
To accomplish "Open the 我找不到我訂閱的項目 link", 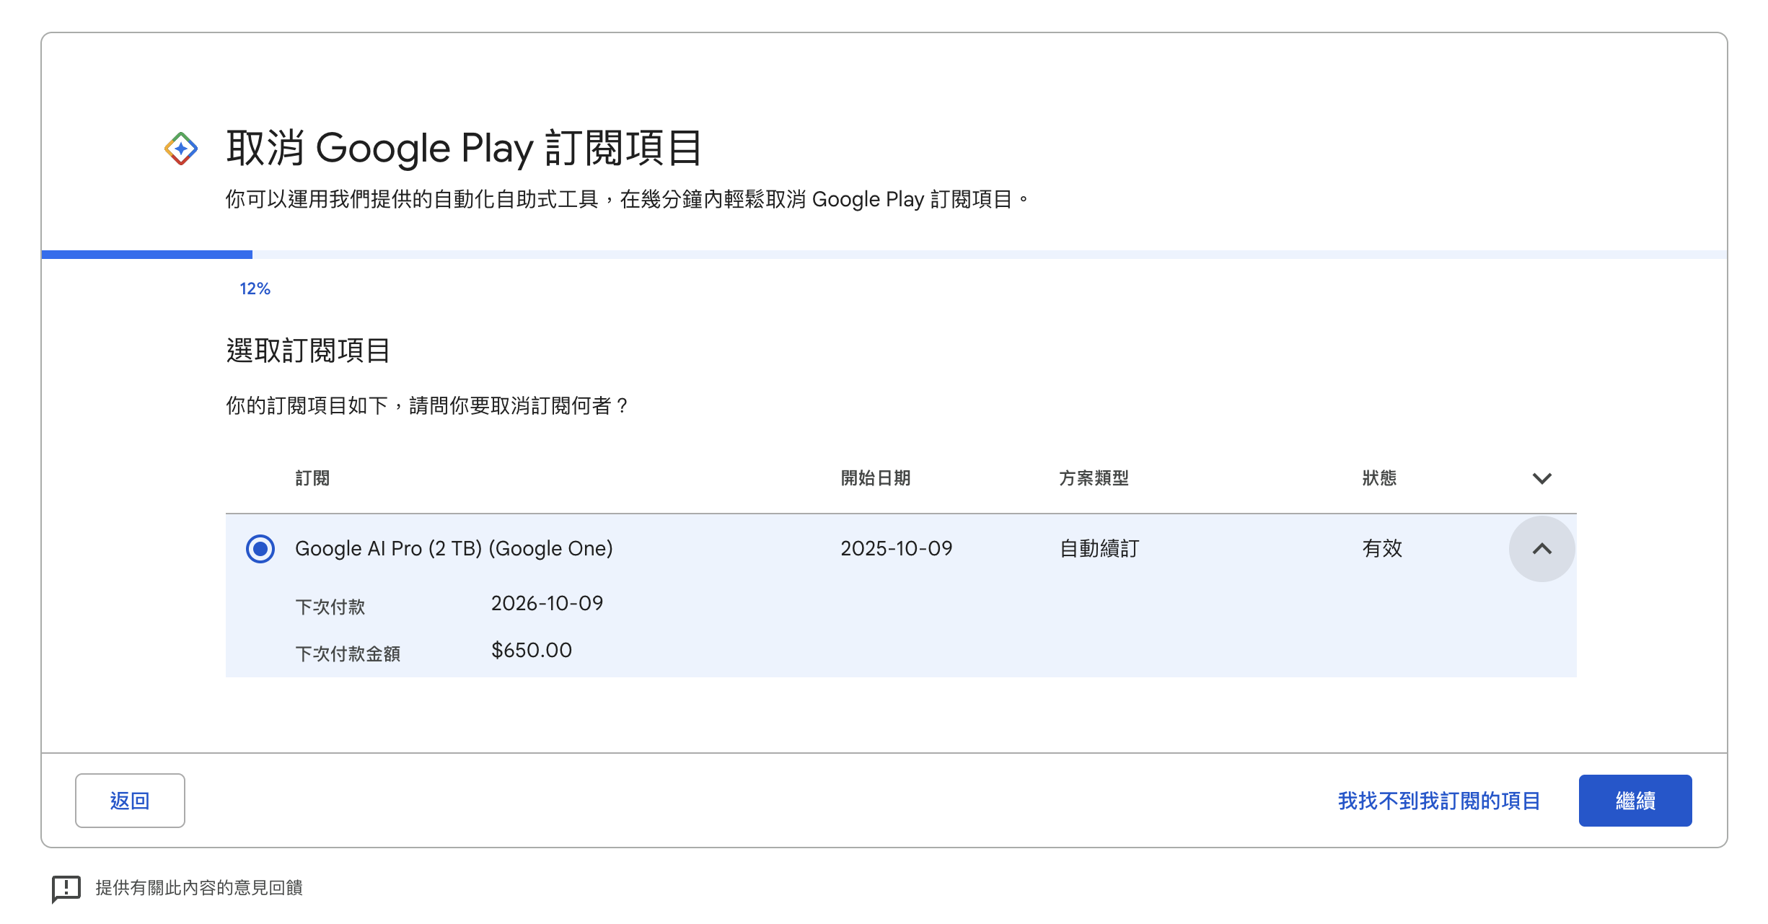I will point(1439,801).
